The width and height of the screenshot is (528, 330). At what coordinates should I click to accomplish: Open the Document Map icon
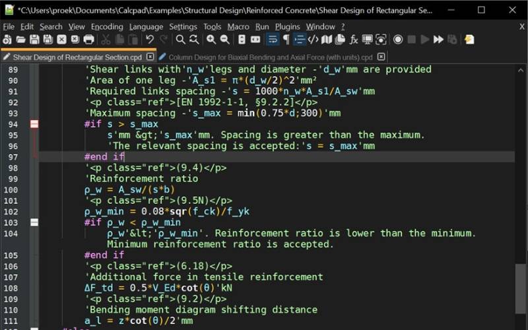(327, 40)
